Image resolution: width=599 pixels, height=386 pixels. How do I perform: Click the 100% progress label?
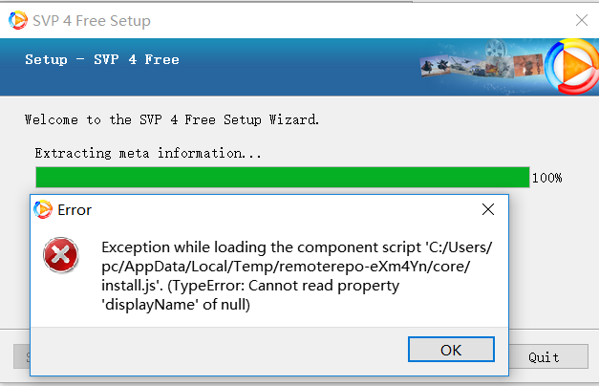546,178
